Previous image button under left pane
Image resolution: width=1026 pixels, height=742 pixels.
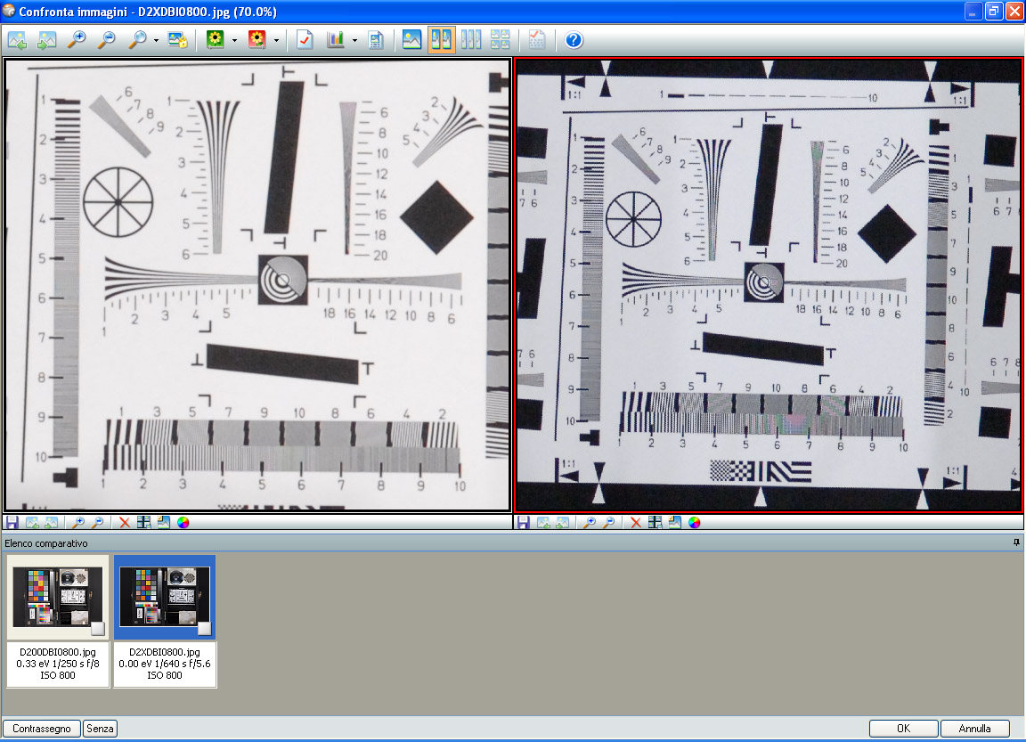click(x=32, y=522)
